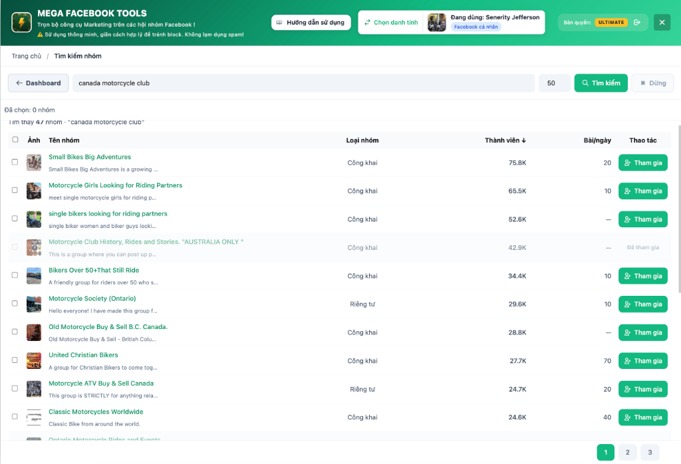Viewport: 681px width, 464px height.
Task: Click the Bài/ngày column header
Action: coord(597,140)
